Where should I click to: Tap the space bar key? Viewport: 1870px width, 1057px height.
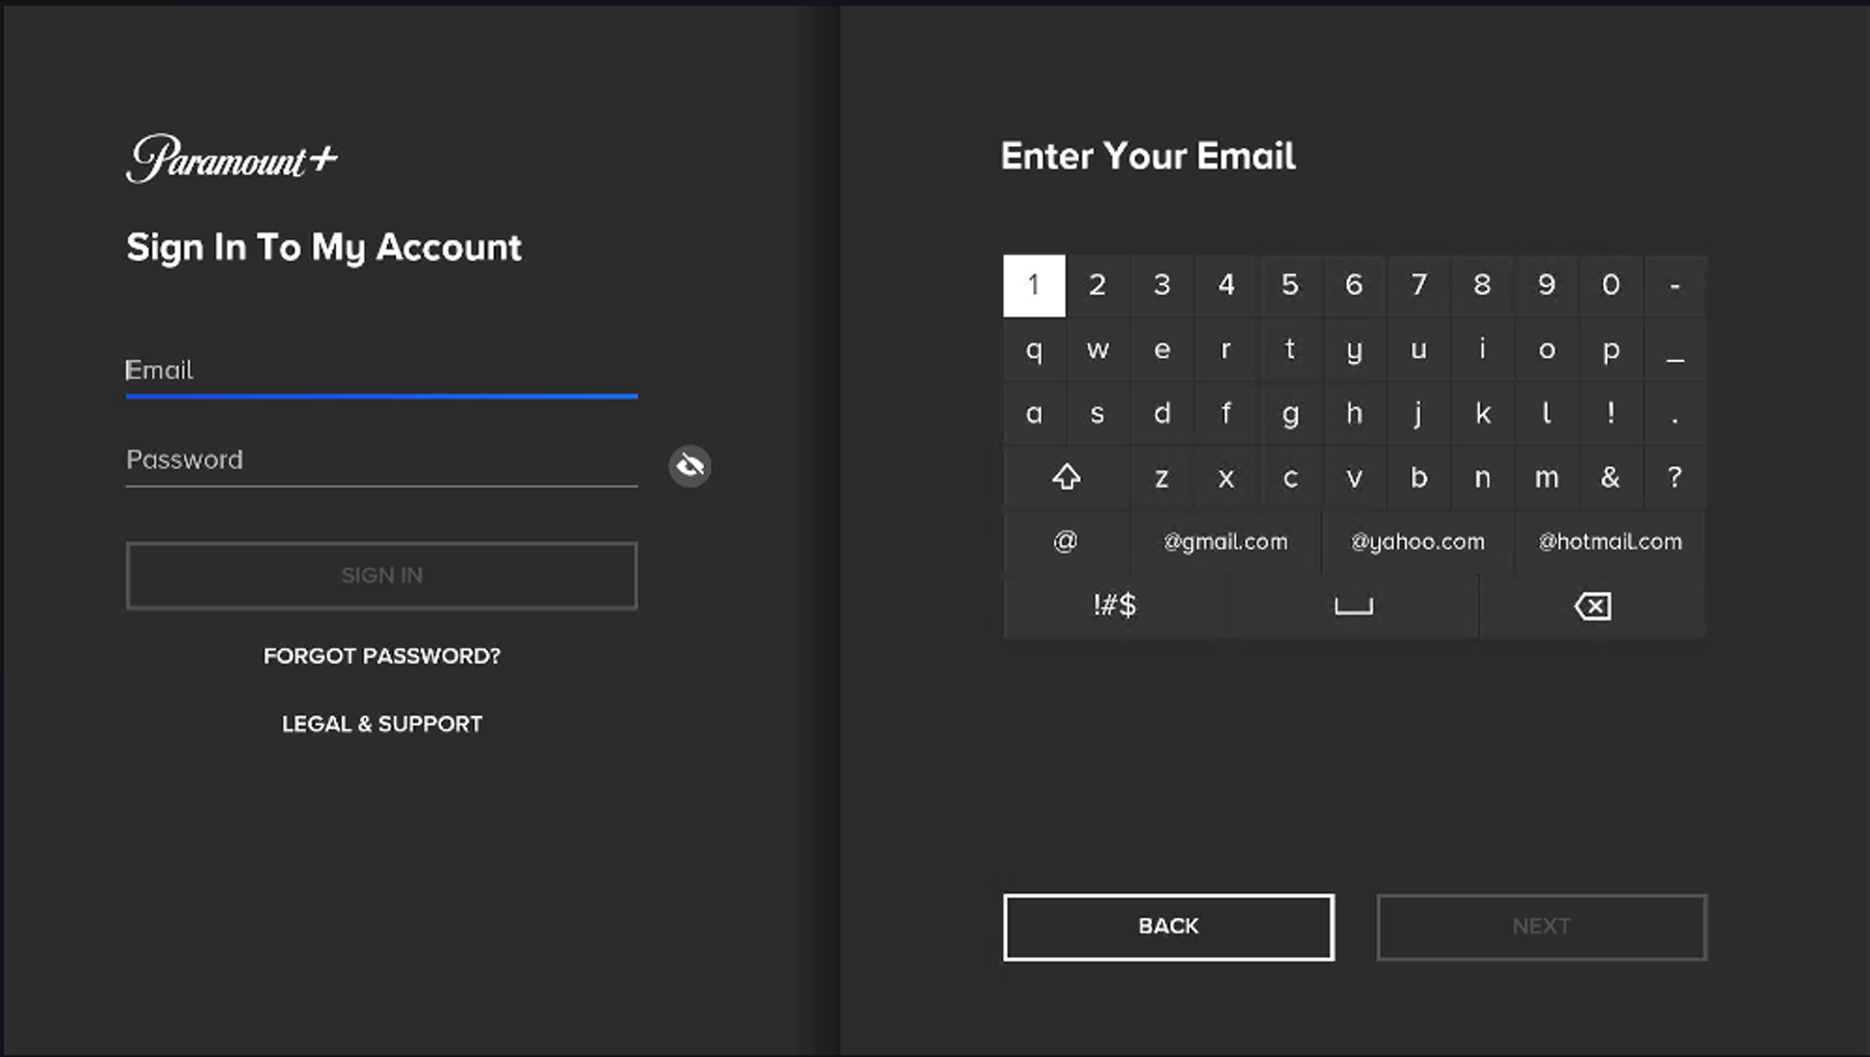(x=1353, y=606)
